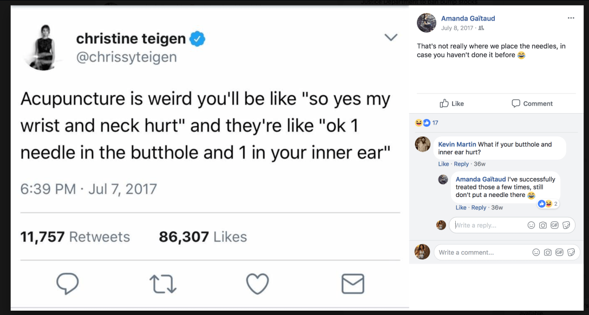The width and height of the screenshot is (589, 315).
Task: Click the reply speech bubble under the tweet
Action: coord(67,283)
